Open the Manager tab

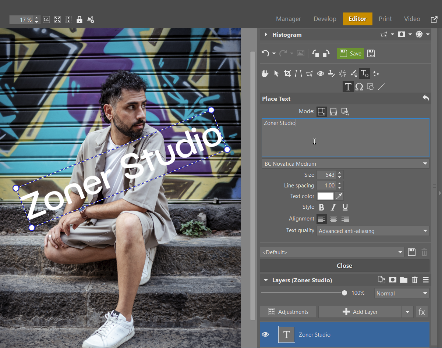coord(288,19)
